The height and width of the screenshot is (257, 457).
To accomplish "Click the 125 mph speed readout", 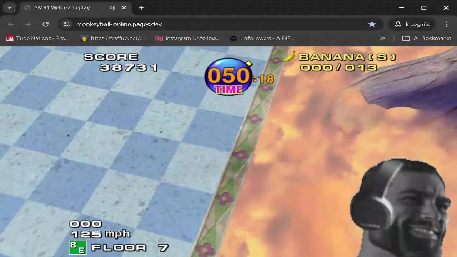I will [100, 234].
